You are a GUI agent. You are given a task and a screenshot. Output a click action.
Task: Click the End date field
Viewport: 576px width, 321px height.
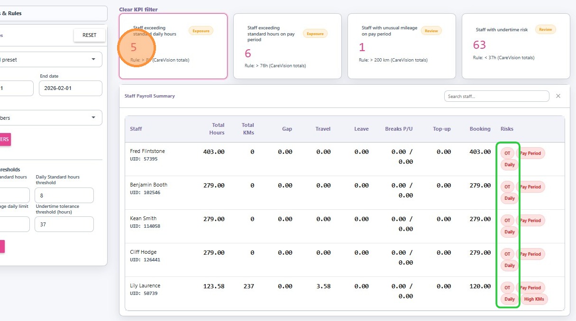(70, 88)
